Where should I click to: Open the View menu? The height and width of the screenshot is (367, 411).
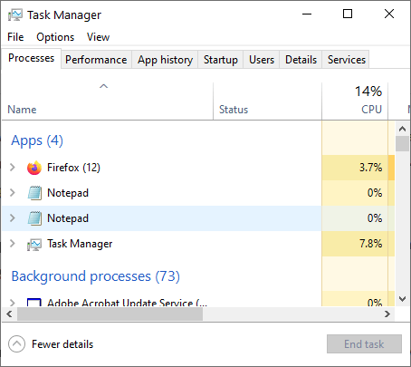[x=98, y=37]
